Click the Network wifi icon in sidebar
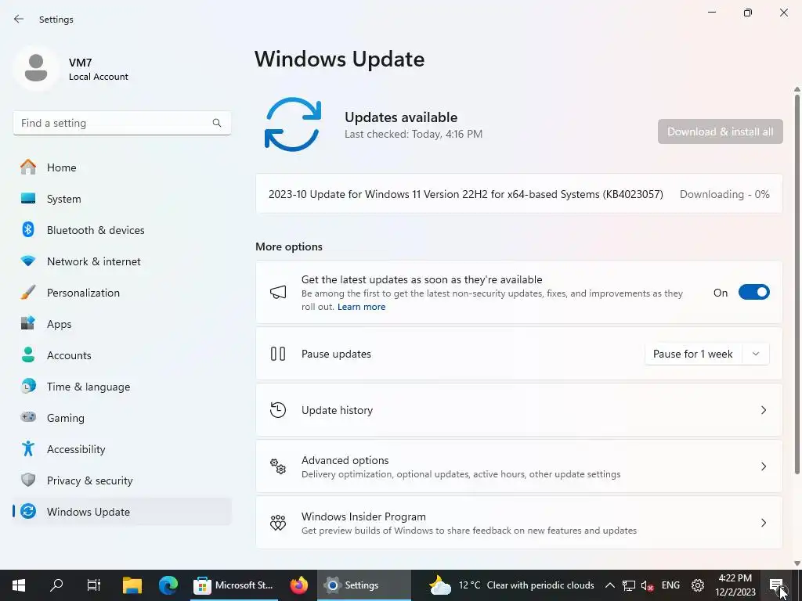Viewport: 802px width, 601px height. click(x=28, y=261)
